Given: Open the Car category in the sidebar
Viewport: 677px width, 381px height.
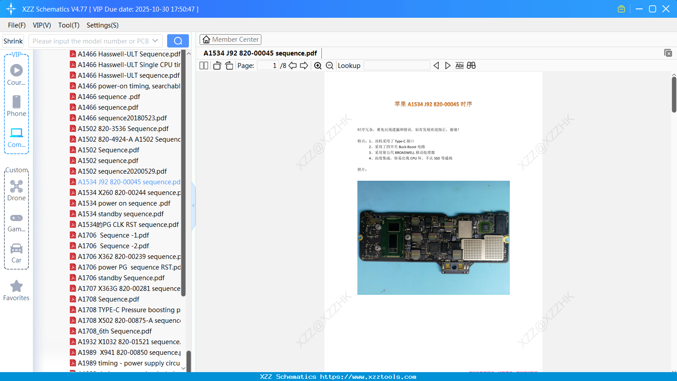Looking at the screenshot, I should [x=16, y=253].
